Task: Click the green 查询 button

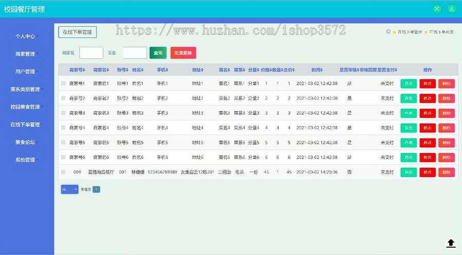Action: [158, 53]
